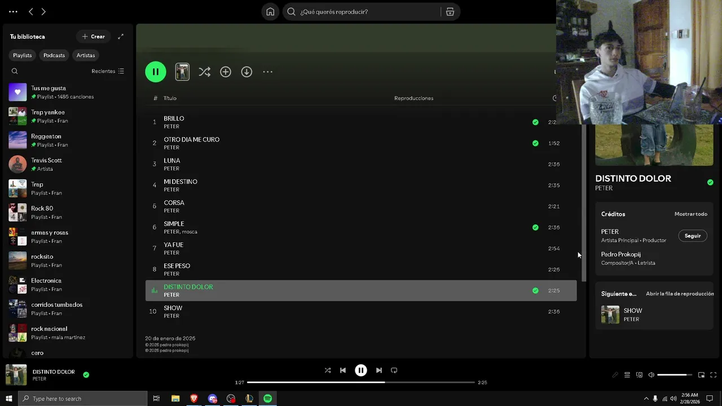Add album to library plus icon
722x406 pixels.
226,72
